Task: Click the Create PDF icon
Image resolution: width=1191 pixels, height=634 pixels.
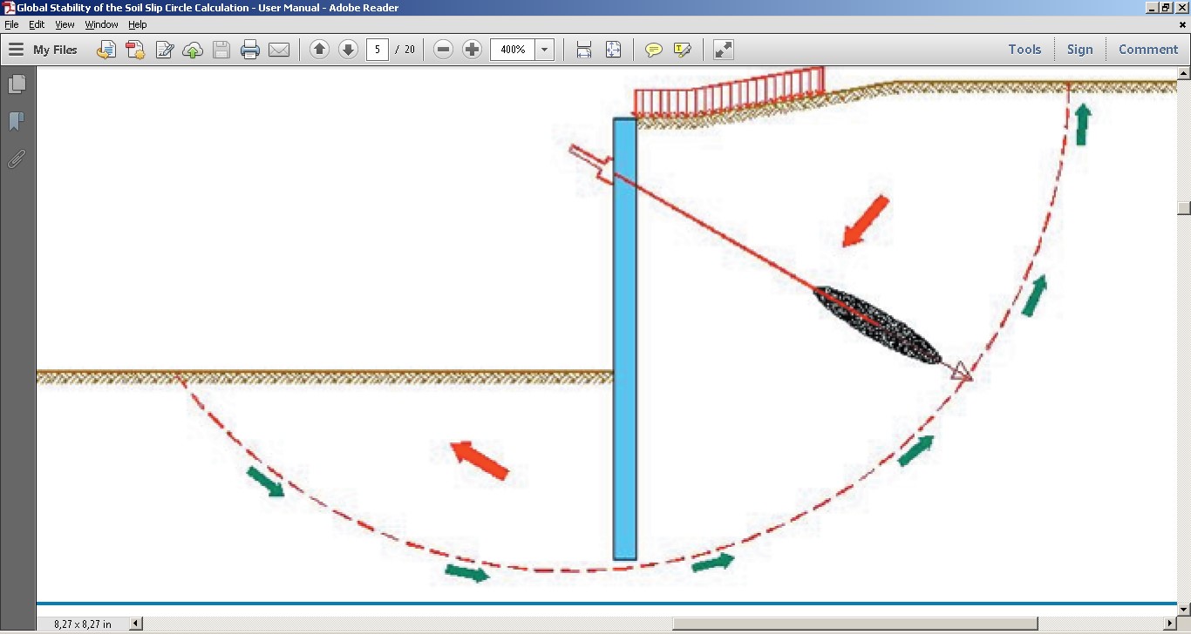Action: coord(135,50)
